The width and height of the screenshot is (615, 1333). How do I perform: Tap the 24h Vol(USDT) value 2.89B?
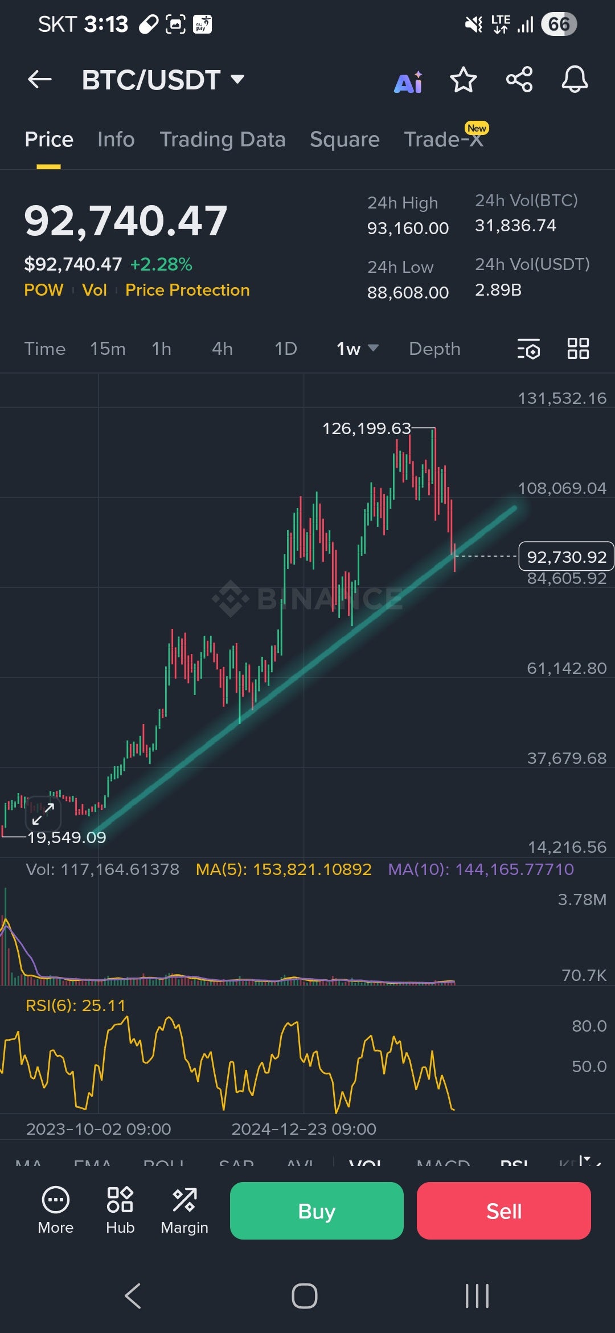point(498,290)
